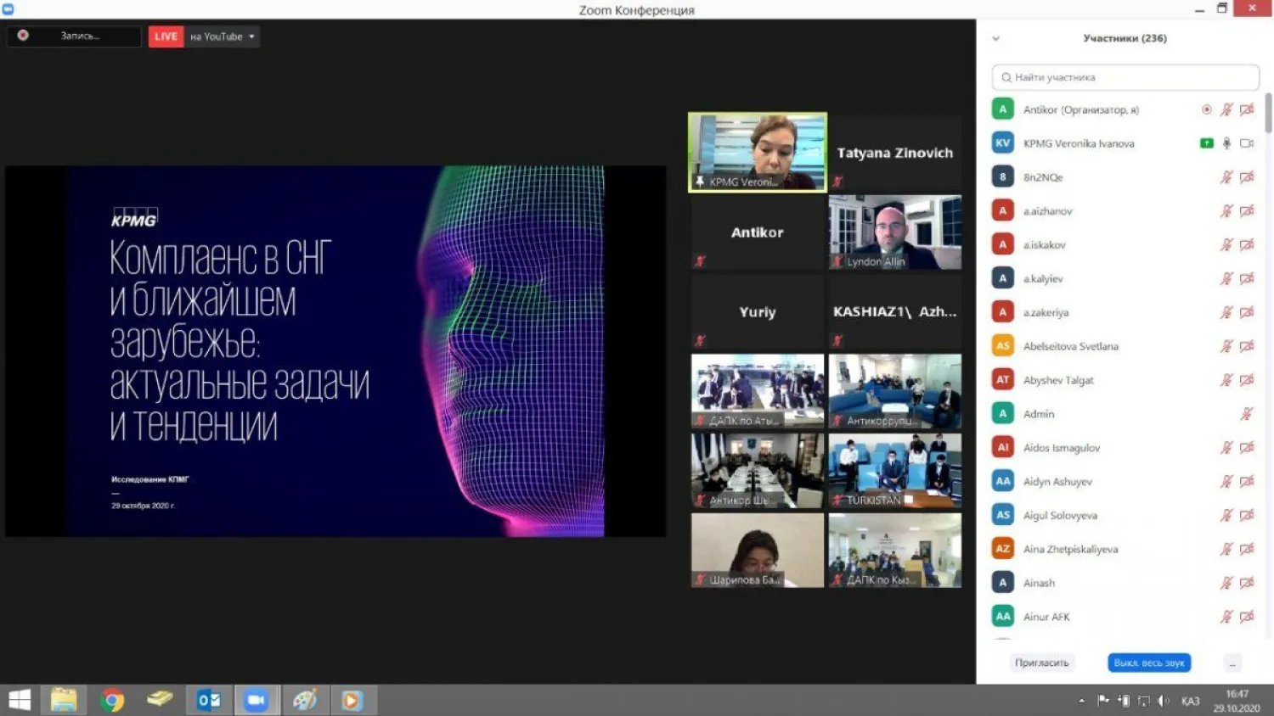Open Google Chrome from the taskbar

(x=112, y=700)
